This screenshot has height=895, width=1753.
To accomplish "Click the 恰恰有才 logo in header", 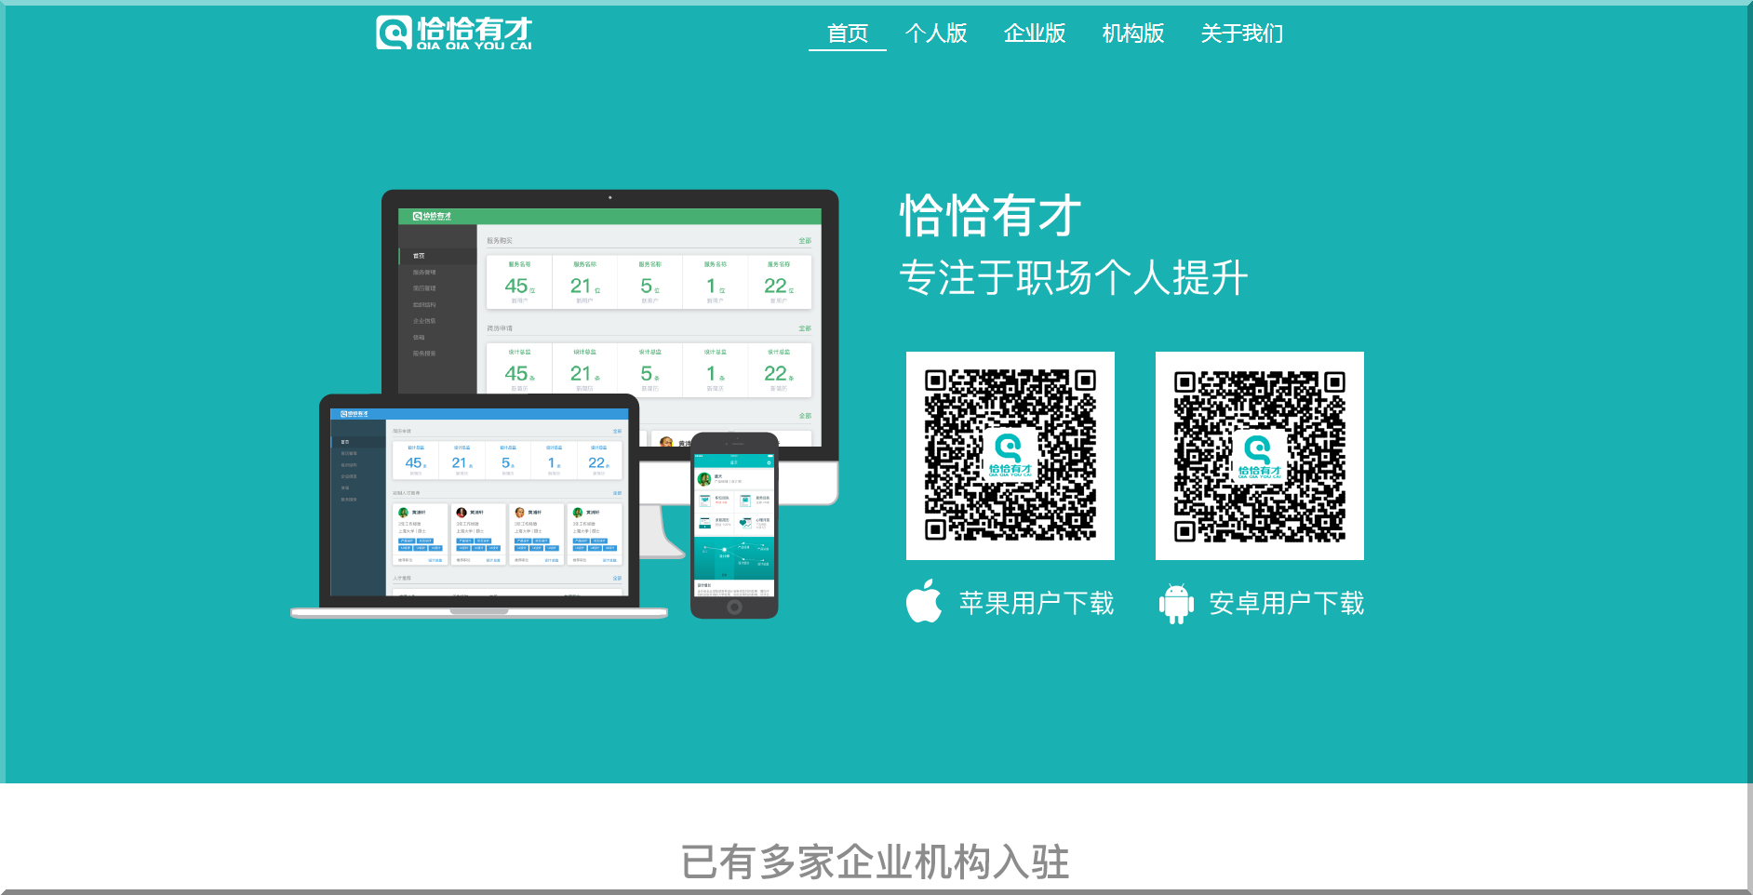I will (454, 33).
